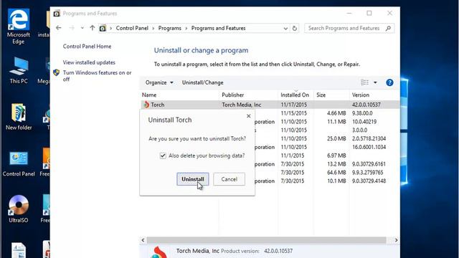Viewport: 459px width, 258px height.
Task: Change view with the view icon
Action: click(x=364, y=82)
